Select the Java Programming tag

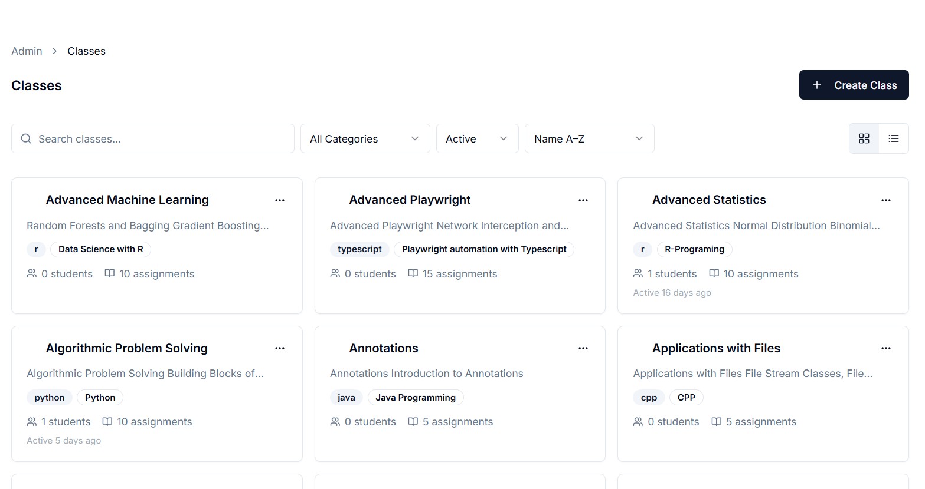415,397
